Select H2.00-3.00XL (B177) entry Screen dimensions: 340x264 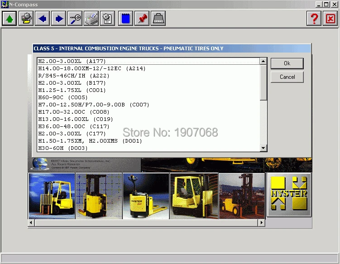(148, 83)
